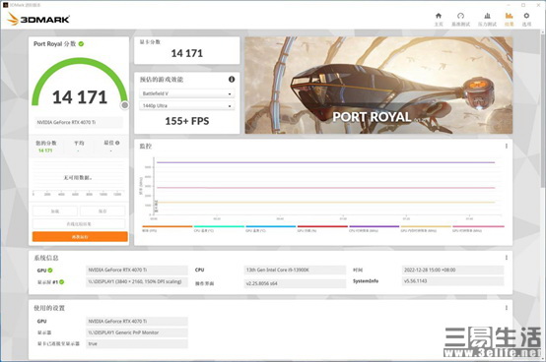Click green check mark beside GPU label
Screen dimensions: 546x362
(50, 271)
